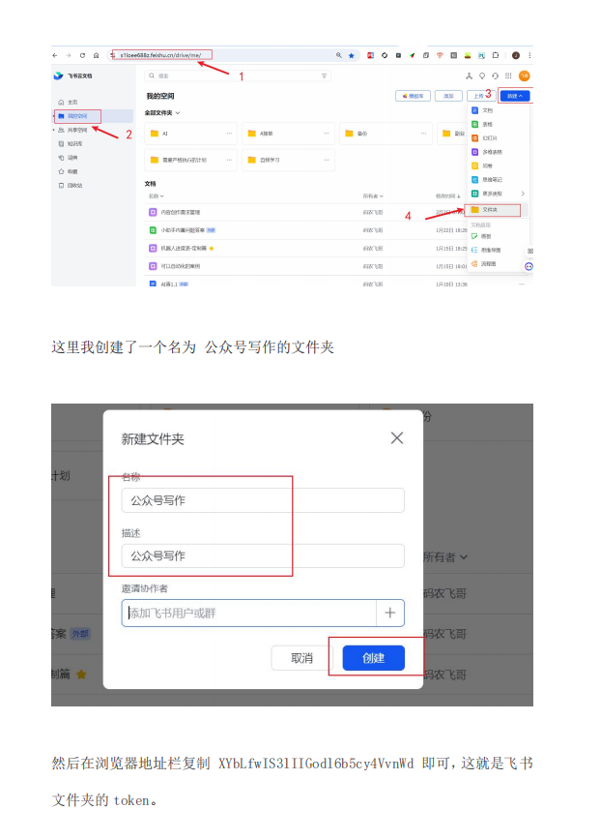Open the AI folder card
The height and width of the screenshot is (840, 600).
click(x=191, y=134)
